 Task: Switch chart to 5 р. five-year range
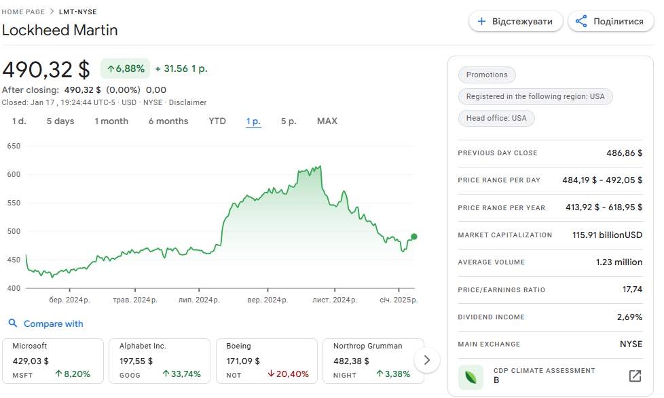tap(289, 121)
